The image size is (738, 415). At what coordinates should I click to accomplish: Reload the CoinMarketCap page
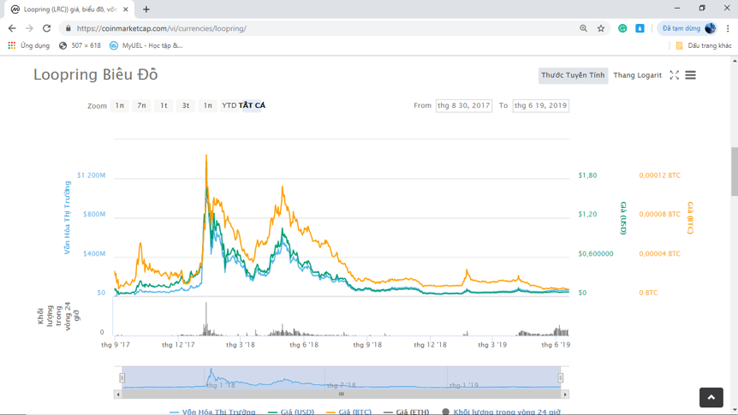pyautogui.click(x=46, y=28)
